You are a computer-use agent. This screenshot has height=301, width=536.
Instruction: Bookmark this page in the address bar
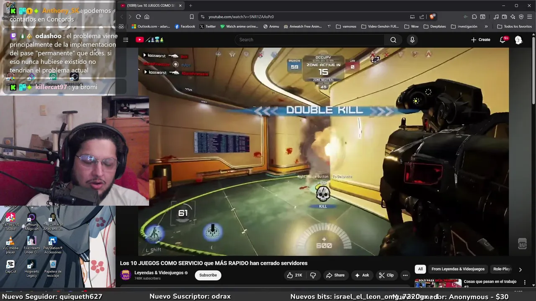point(191,17)
